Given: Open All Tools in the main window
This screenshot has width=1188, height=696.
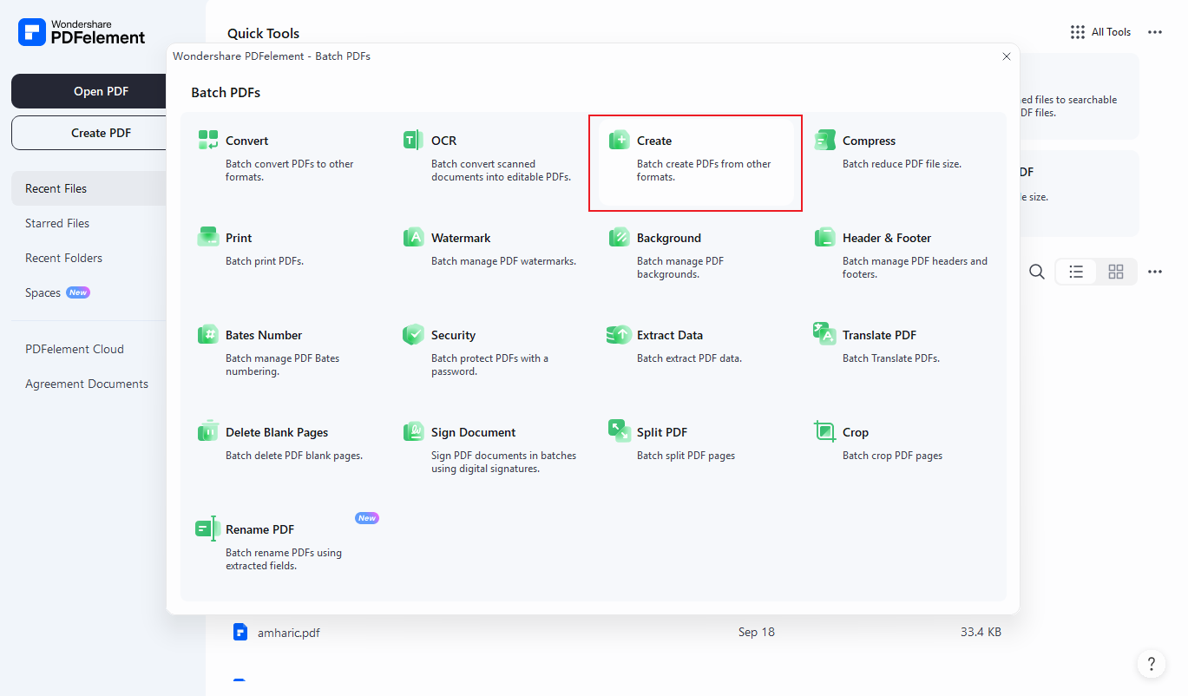Looking at the screenshot, I should (1101, 32).
